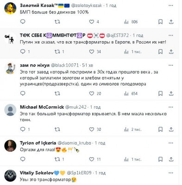
Task: Click Michael McCormick's default avatar
Action: [x=10, y=110]
